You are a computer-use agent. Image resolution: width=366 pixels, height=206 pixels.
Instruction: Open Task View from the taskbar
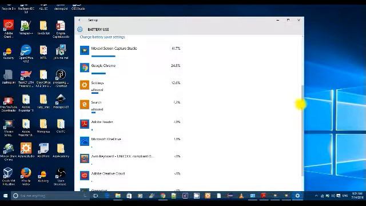click(96, 196)
